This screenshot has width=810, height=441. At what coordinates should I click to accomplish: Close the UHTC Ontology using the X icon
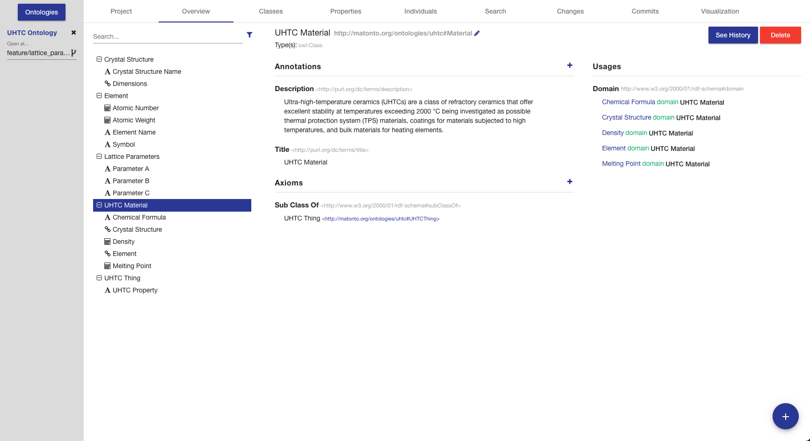(73, 32)
